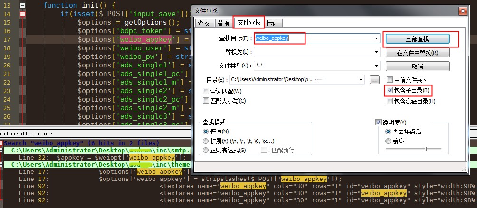
Task: Click the 全部查找 button
Action: click(x=417, y=38)
